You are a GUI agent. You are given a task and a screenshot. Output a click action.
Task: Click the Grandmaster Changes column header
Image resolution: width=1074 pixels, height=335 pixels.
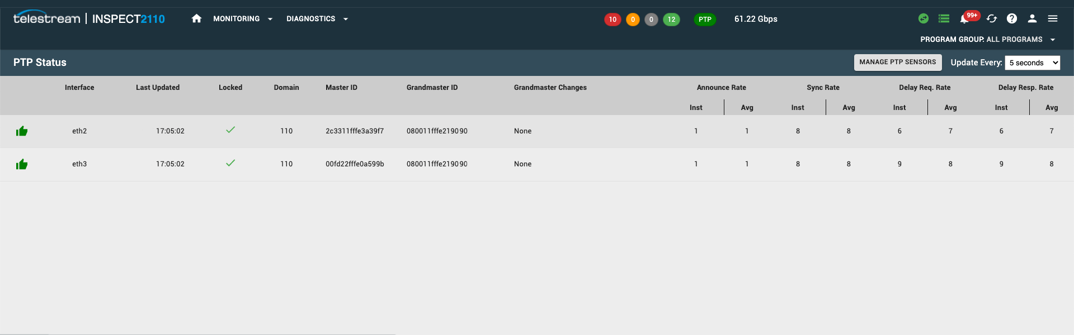tap(550, 88)
